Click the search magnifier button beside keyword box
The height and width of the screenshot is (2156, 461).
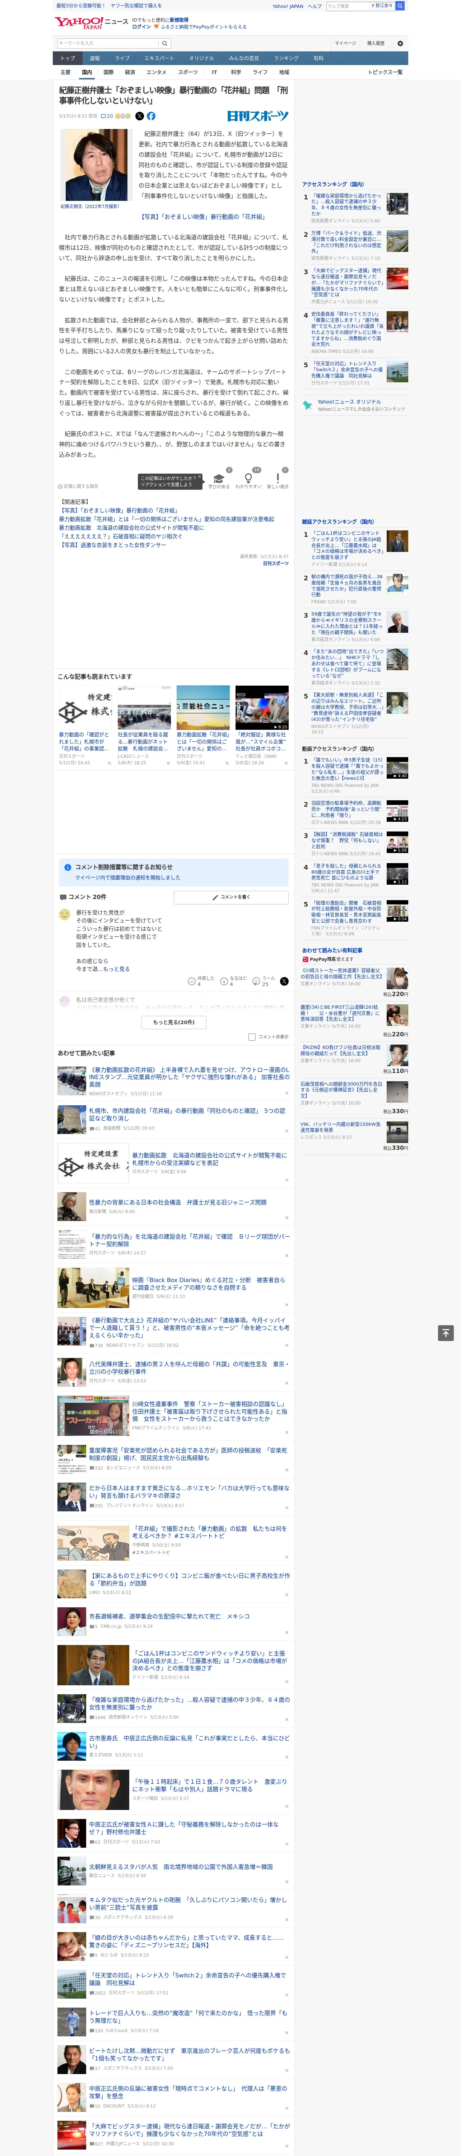[x=165, y=43]
